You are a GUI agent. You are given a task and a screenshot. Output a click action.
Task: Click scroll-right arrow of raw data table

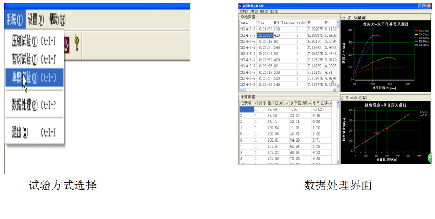335,90
